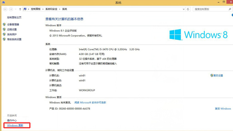This screenshot has width=233, height=131.
Task: Click the Forward navigation arrow
Action: [x=11, y=9]
